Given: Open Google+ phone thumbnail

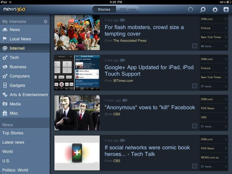Looking at the screenshot, I should [77, 153].
